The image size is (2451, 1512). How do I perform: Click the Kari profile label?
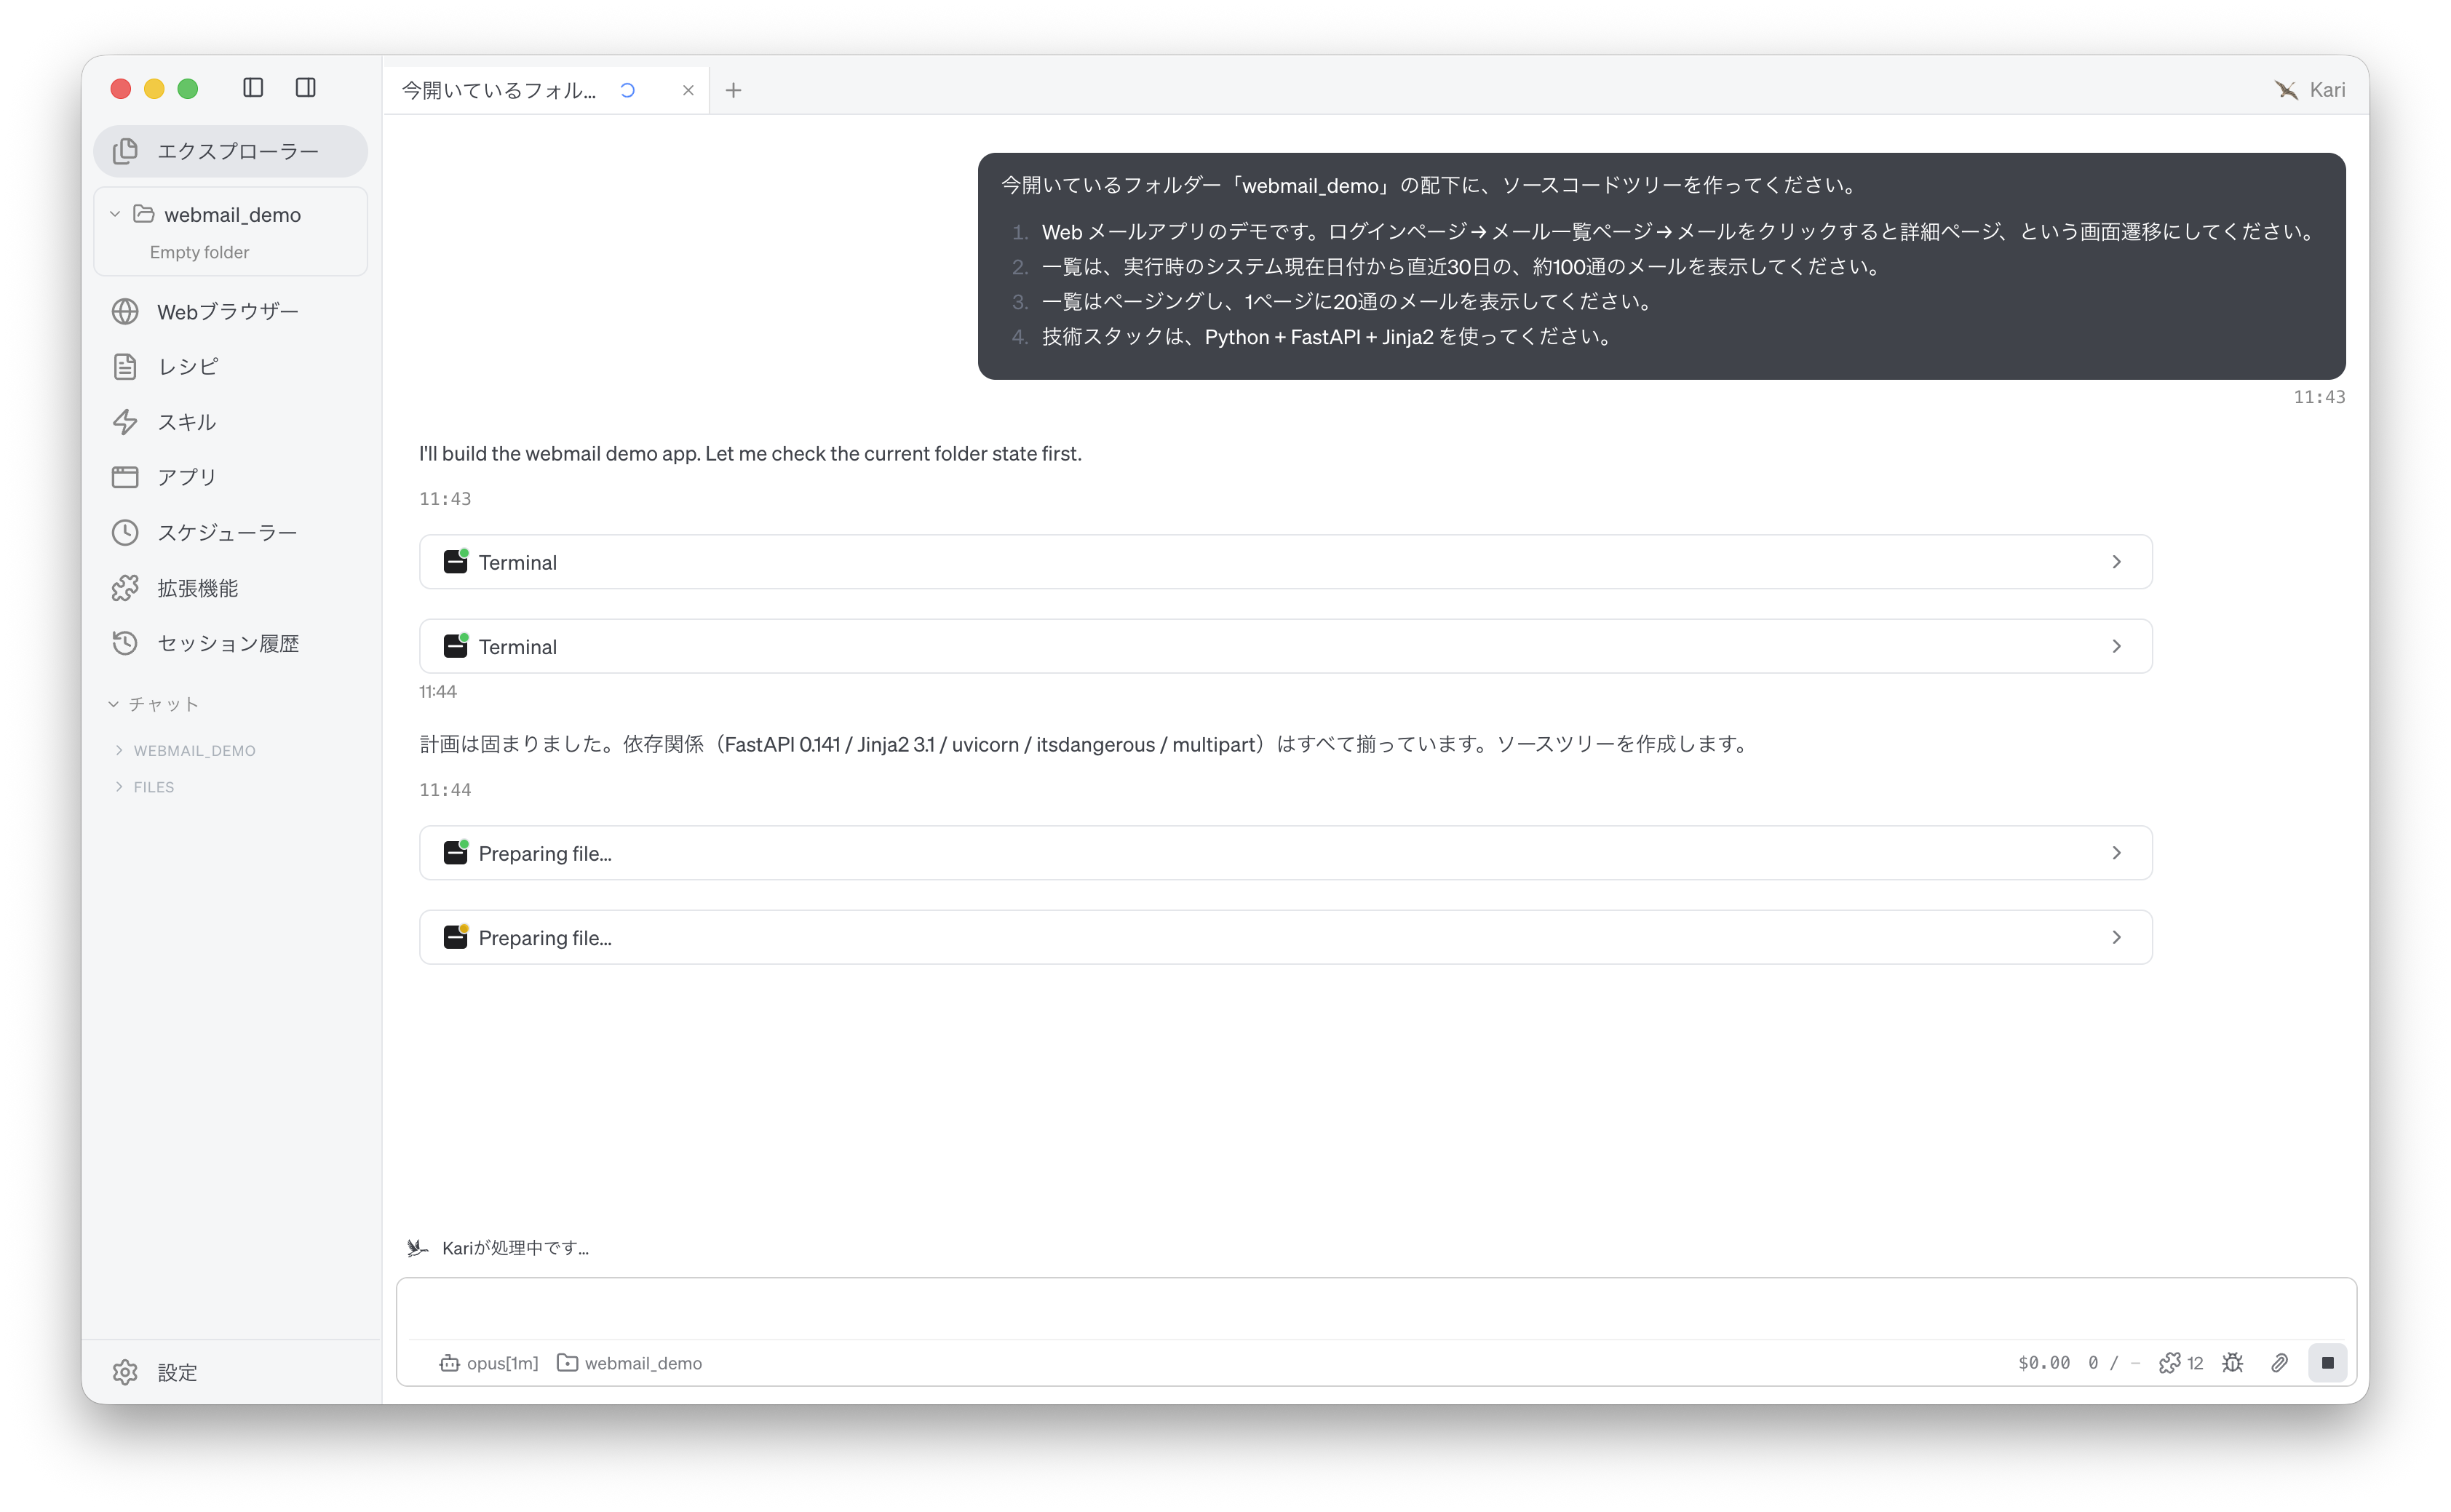[x=2327, y=90]
